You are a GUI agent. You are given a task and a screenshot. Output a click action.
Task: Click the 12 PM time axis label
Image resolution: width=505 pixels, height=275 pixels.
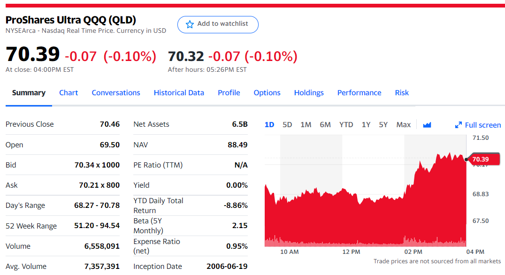point(351,252)
